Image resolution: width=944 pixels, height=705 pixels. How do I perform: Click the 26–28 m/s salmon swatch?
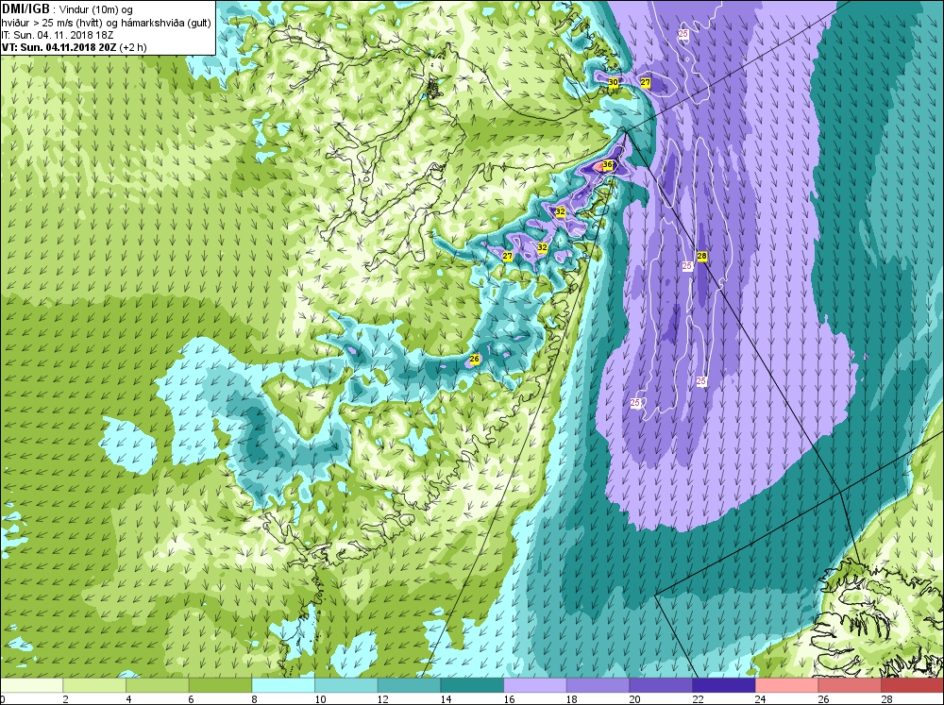click(x=849, y=686)
